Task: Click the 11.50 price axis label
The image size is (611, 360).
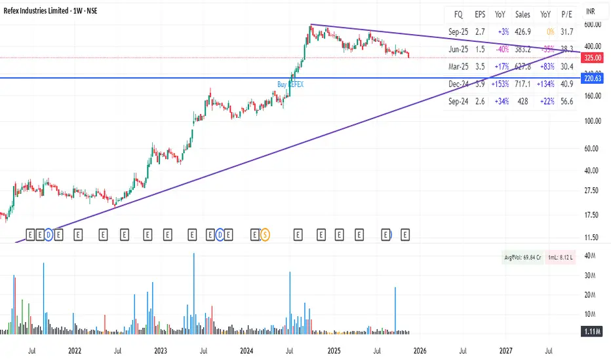Action: (591, 238)
